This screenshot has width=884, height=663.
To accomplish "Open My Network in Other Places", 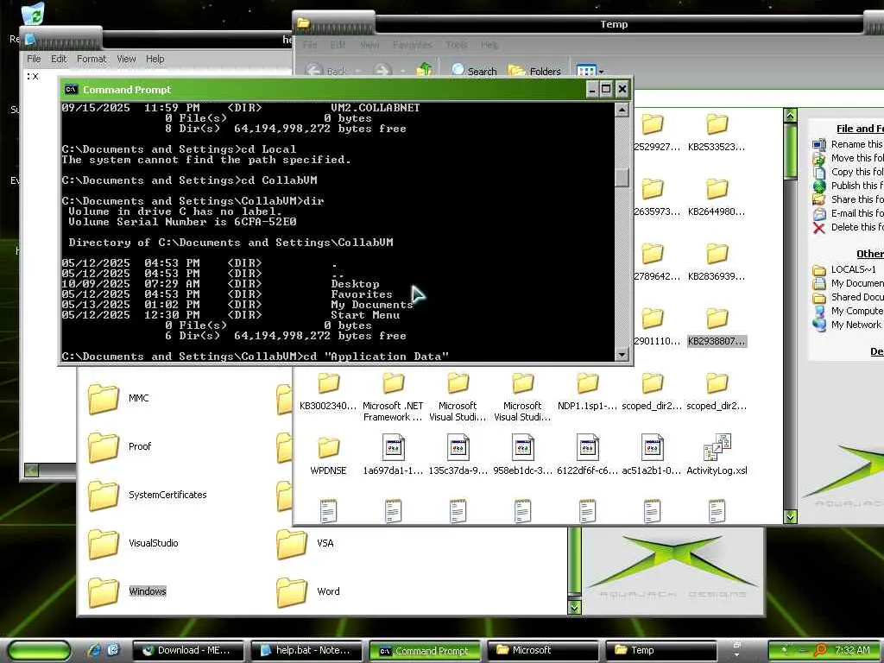I will 847,325.
